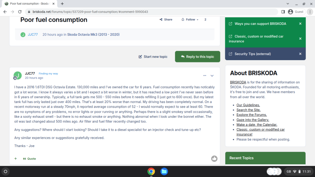315x177 pixels.
Task: Open Files app in the shelf
Action: (164, 172)
